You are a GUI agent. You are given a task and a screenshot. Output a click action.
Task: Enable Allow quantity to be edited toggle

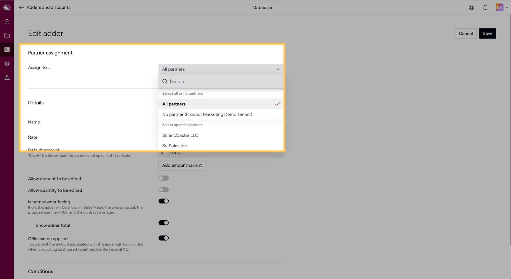point(164,190)
